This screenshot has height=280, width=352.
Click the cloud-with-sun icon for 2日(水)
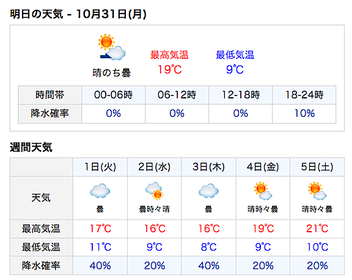(x=154, y=191)
